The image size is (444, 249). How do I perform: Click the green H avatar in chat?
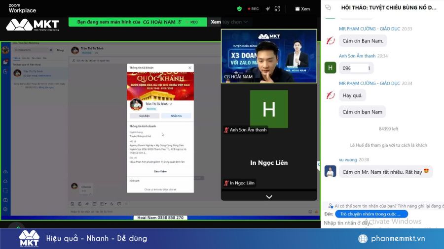tap(330, 68)
